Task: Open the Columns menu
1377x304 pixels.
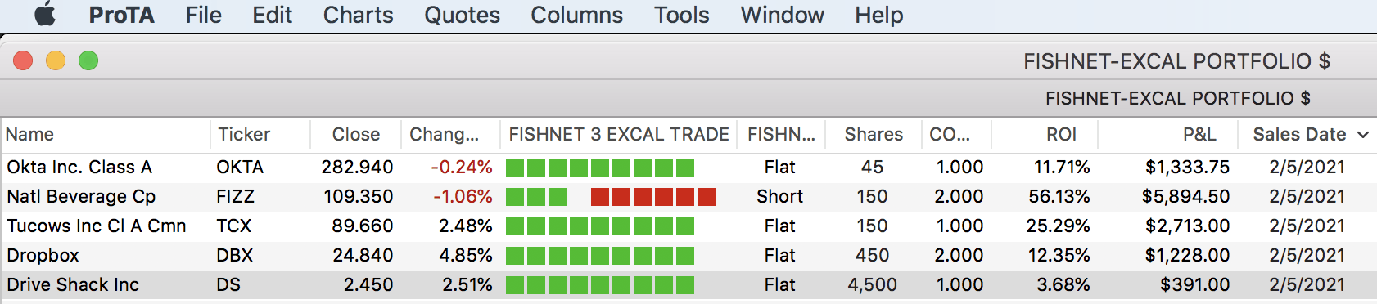Action: pos(576,15)
